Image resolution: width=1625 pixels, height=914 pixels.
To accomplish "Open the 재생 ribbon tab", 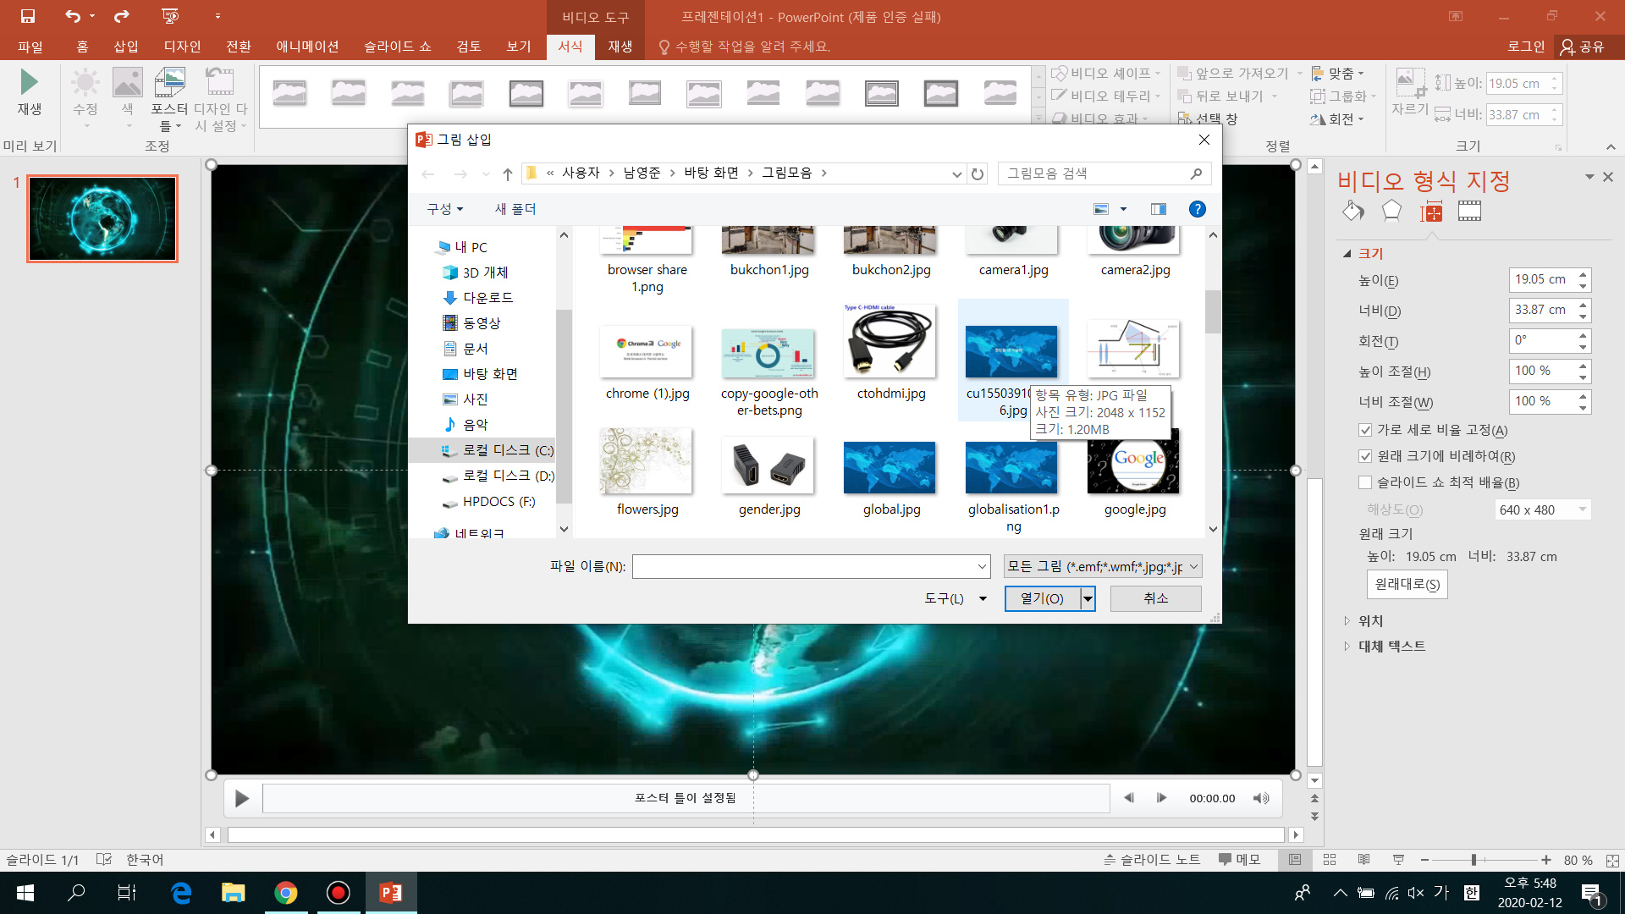I will pos(620,47).
